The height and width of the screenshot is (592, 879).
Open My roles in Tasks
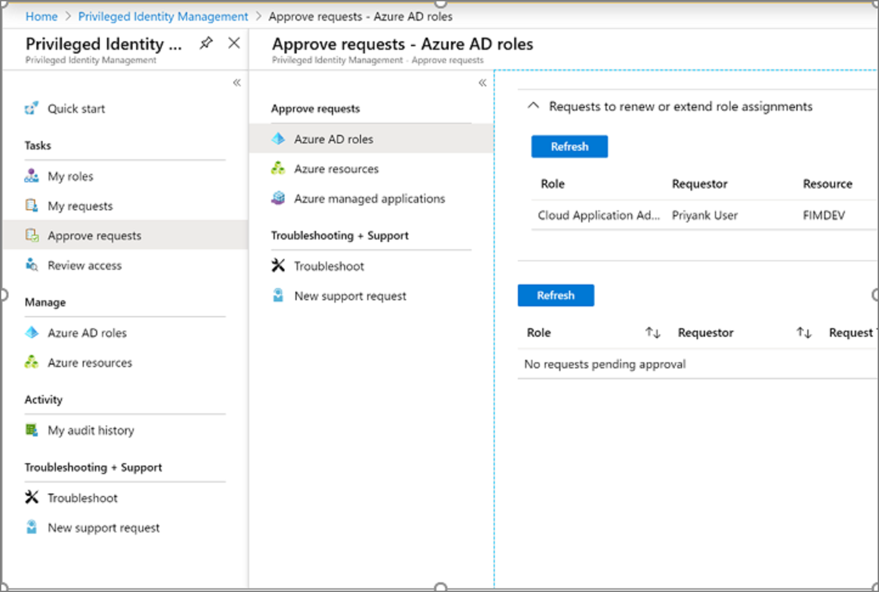pyautogui.click(x=71, y=176)
